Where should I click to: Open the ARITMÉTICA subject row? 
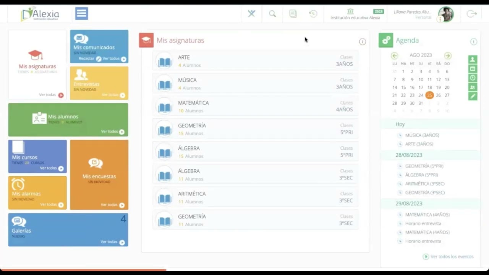(x=255, y=197)
